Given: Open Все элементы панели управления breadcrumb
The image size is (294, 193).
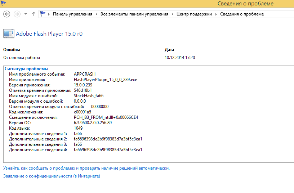Looking at the screenshot, I should coord(134,14).
